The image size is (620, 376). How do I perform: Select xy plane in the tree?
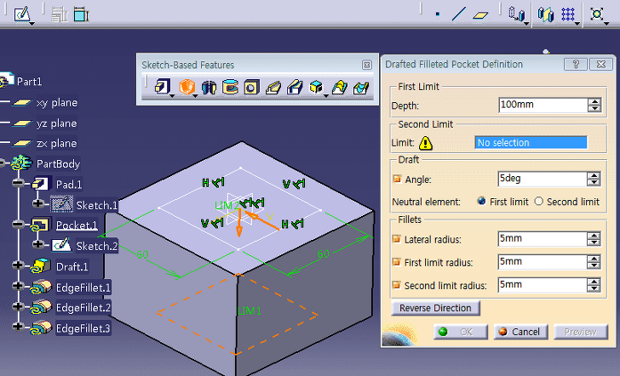click(56, 103)
